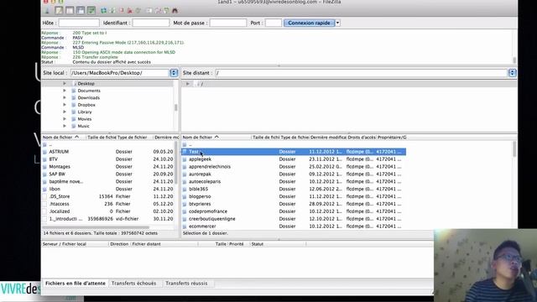
Task: Open the Transferts réussis tab
Action: coord(186,284)
